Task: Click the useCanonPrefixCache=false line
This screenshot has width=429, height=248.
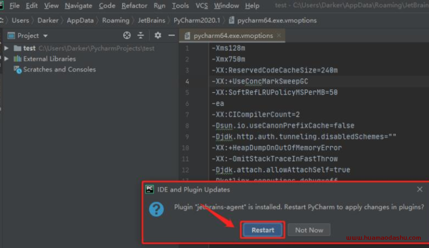Action: pos(283,126)
